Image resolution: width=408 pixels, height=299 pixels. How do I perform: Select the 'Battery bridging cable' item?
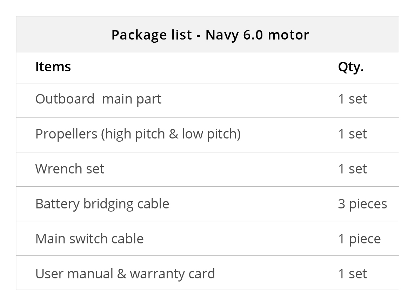[x=102, y=204]
